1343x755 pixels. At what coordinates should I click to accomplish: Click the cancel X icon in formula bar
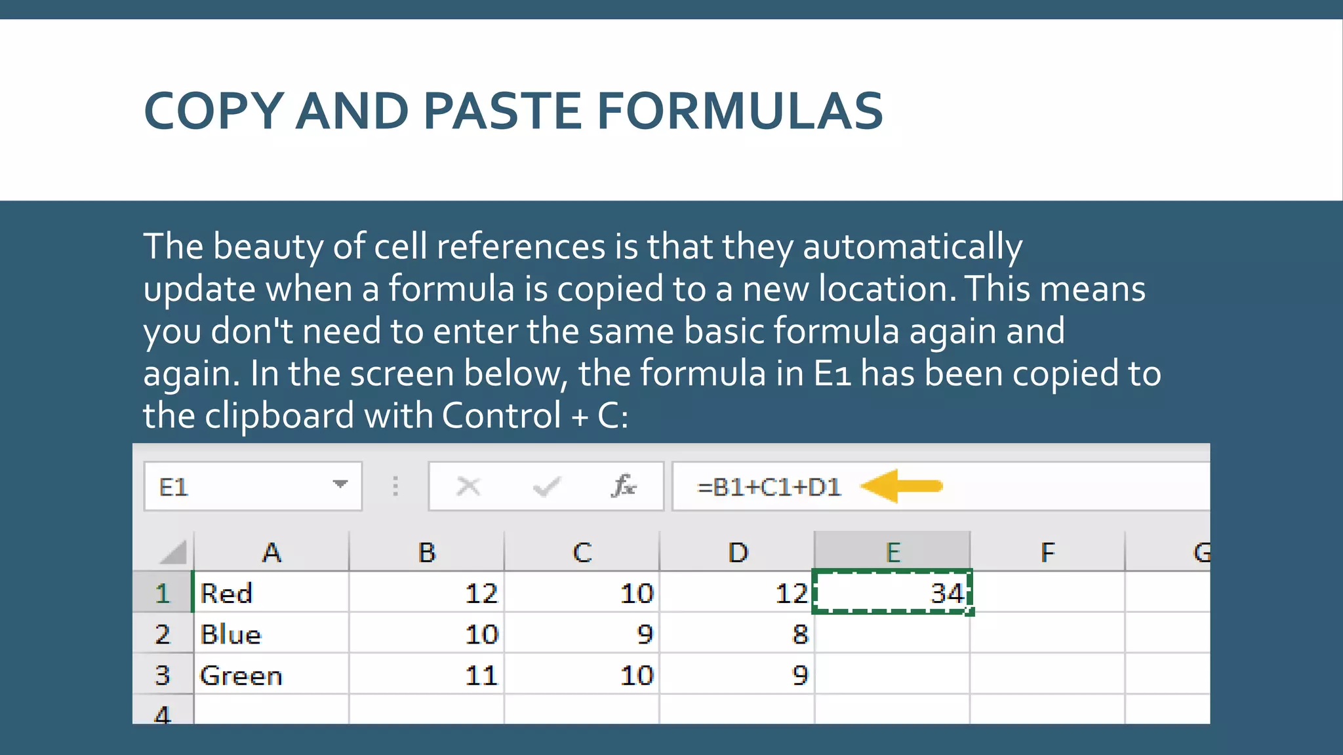point(468,486)
